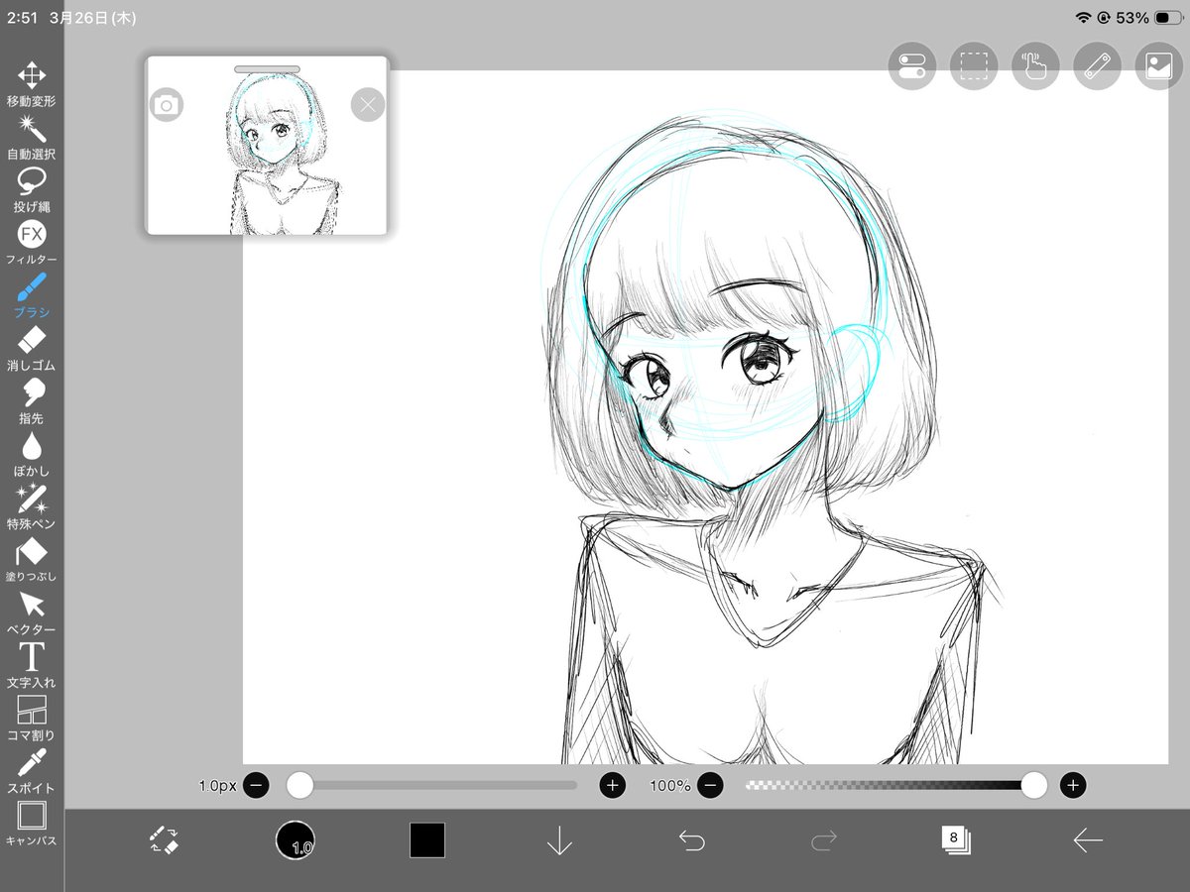1190x892 pixels.
Task: Increase brush thickness with plus button
Action: (613, 786)
